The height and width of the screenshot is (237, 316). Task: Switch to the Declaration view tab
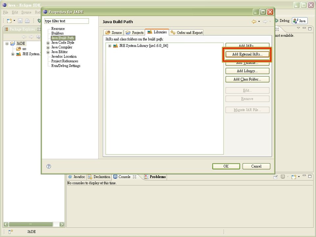click(x=99, y=177)
